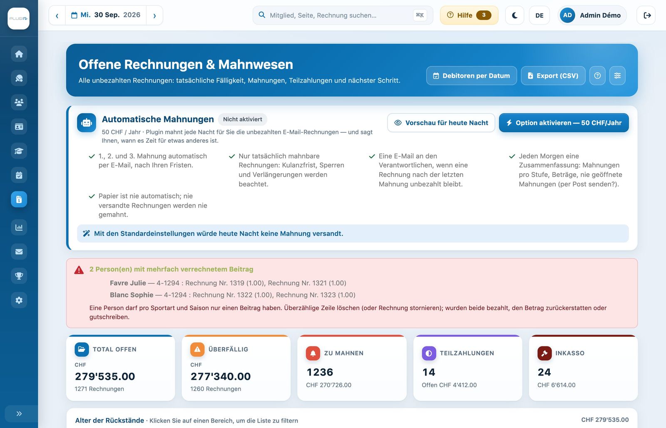666x428 pixels.
Task: Click the search field for members and invoices
Action: [343, 15]
